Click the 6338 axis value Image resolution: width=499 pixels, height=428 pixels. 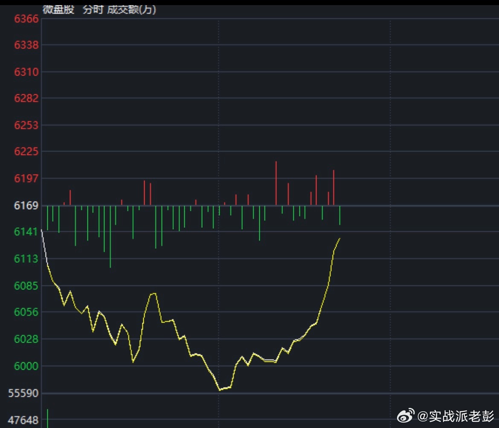pos(26,45)
